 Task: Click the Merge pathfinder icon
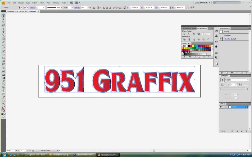point(194,40)
